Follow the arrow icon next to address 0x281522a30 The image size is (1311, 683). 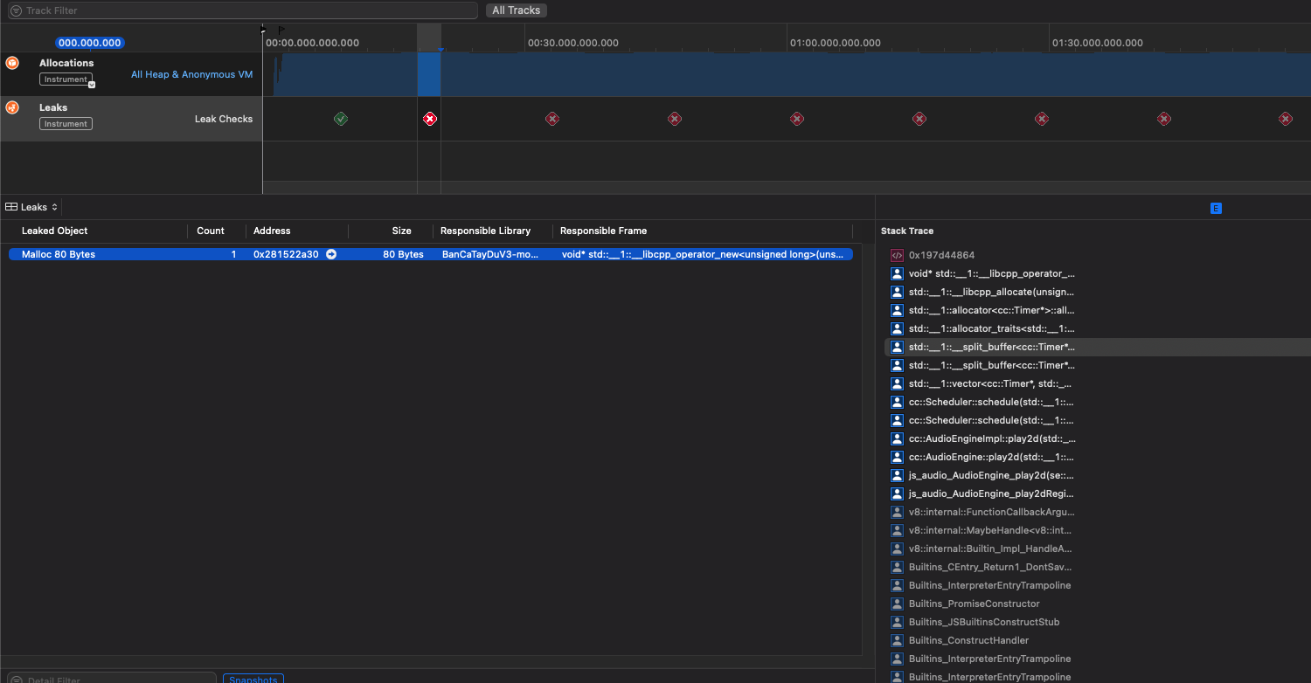click(x=330, y=254)
